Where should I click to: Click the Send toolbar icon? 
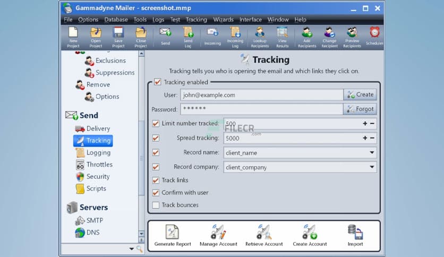(x=165, y=36)
